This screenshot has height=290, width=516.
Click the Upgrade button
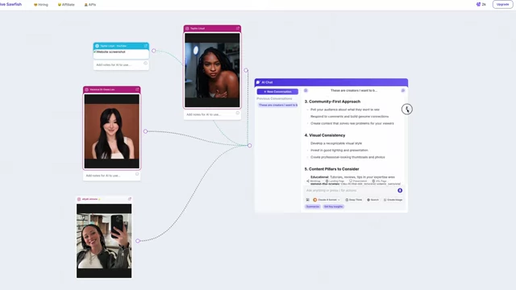[502, 4]
